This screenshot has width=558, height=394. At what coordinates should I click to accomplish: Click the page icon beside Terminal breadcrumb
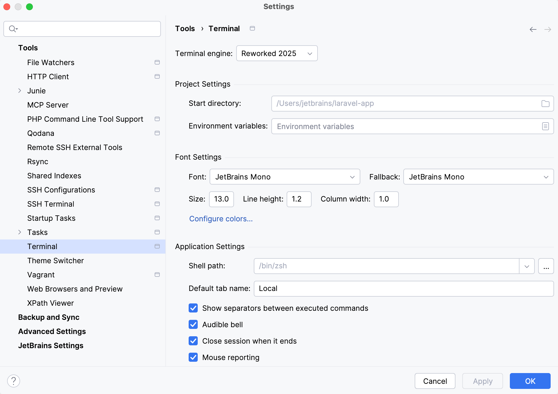coord(252,28)
